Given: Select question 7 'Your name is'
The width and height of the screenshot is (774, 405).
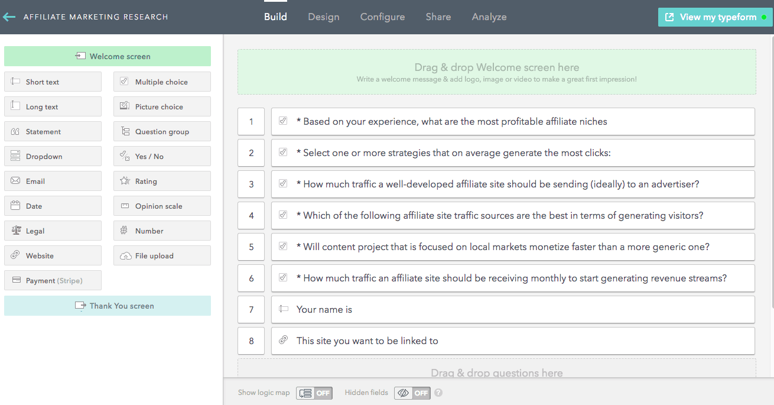Looking at the screenshot, I should (x=513, y=309).
